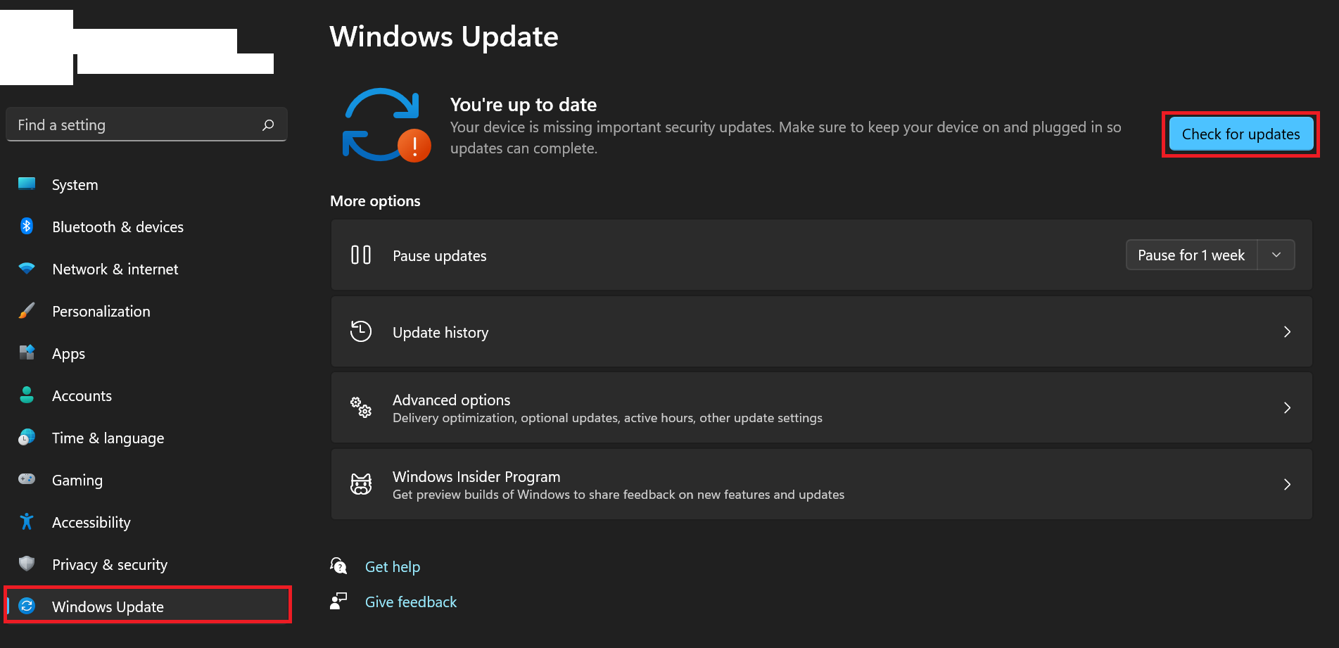Click the "Get preview builds of Windows" description
Screen dimensions: 1339x648
618,495
